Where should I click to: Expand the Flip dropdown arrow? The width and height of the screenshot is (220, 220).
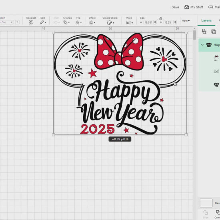81,22
